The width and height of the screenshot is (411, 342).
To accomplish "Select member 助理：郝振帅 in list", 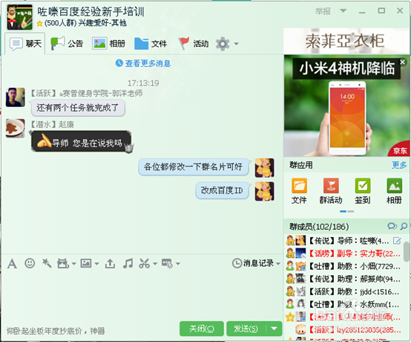I will [x=344, y=279].
